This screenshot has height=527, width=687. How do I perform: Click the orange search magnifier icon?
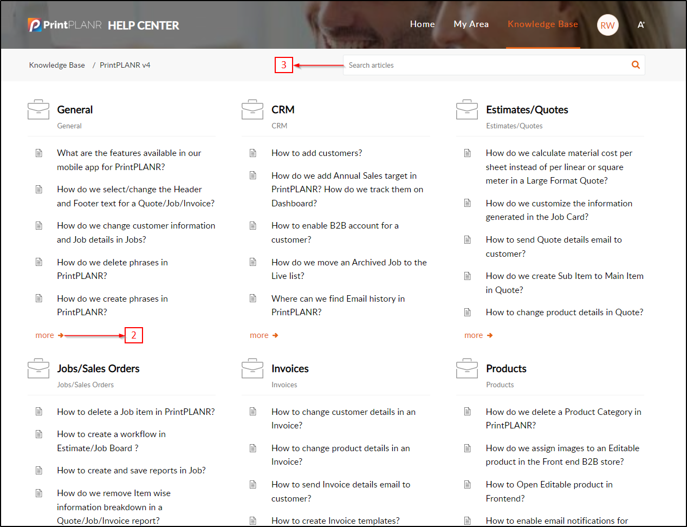tap(636, 65)
